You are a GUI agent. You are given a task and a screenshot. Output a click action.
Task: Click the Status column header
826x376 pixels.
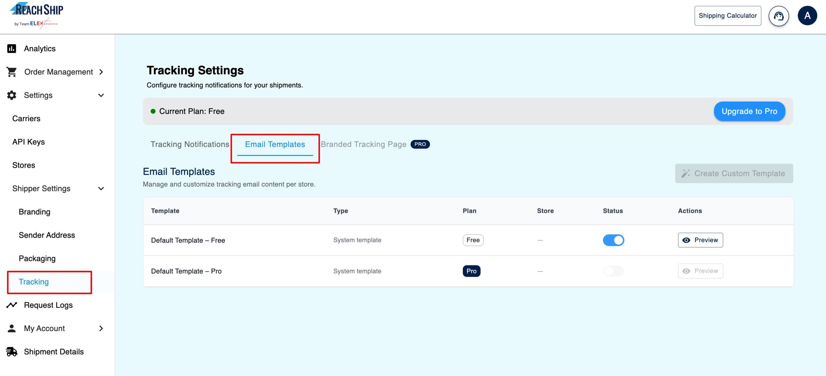click(x=613, y=211)
